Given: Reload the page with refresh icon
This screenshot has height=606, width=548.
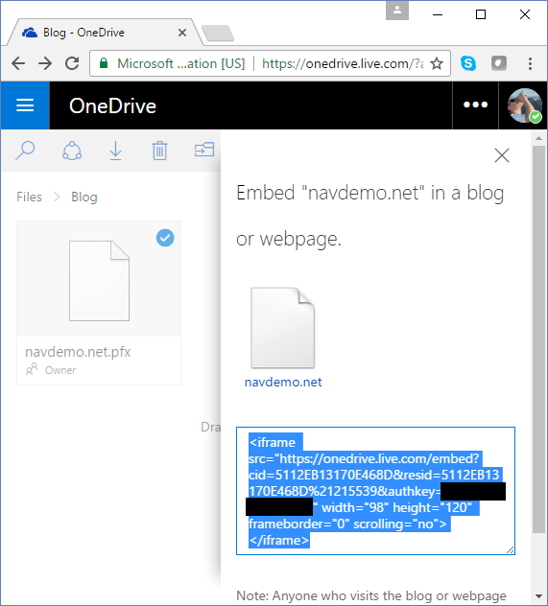Looking at the screenshot, I should pos(72,63).
